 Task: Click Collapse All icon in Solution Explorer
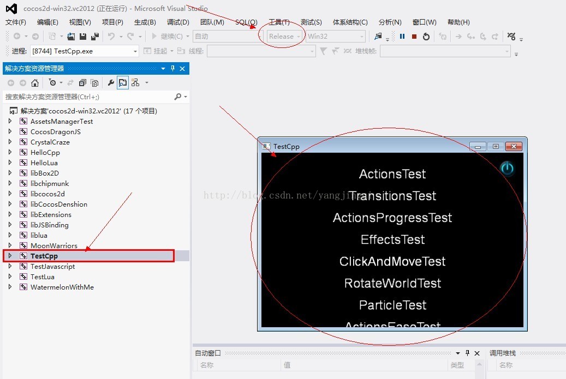tap(82, 83)
